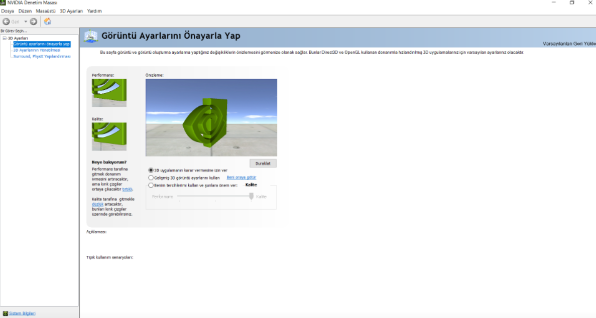596x318 pixels.
Task: Open the Yardım menu
Action: click(x=94, y=11)
